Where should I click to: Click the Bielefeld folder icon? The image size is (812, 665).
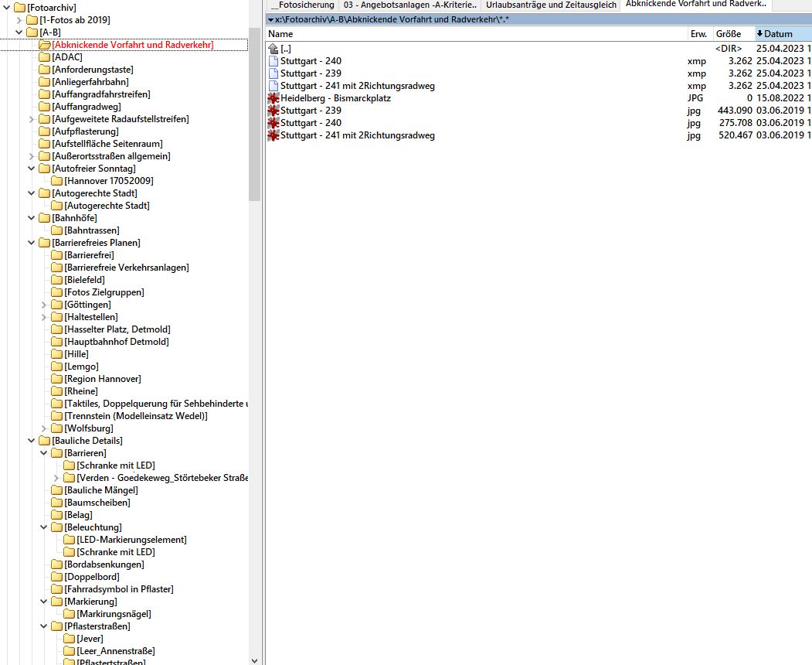57,280
